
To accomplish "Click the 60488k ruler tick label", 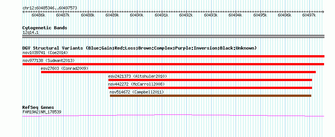I will (88, 15).
